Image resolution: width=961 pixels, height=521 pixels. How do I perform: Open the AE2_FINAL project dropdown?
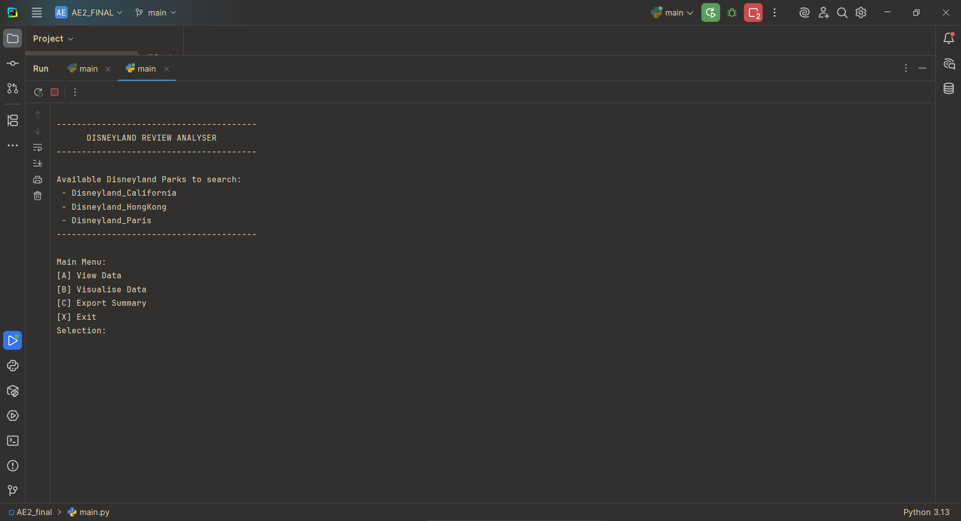tap(89, 13)
